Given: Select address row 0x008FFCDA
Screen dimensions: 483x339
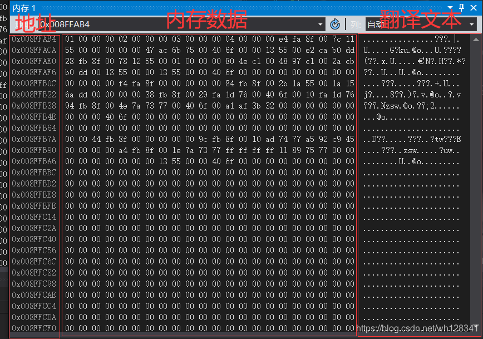Looking at the screenshot, I should (x=34, y=317).
